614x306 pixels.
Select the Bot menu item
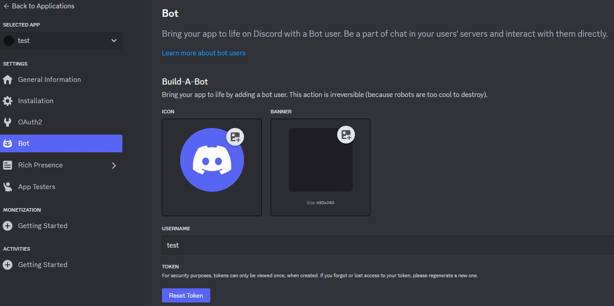(x=61, y=144)
